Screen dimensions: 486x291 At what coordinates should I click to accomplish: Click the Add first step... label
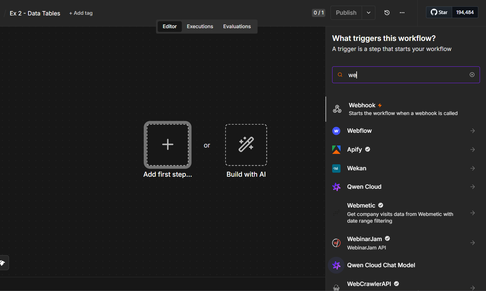(x=168, y=174)
